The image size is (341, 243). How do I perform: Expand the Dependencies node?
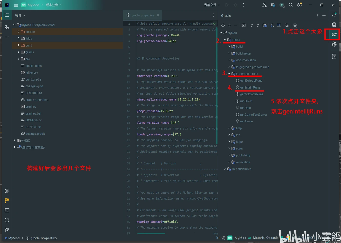pos(225,169)
